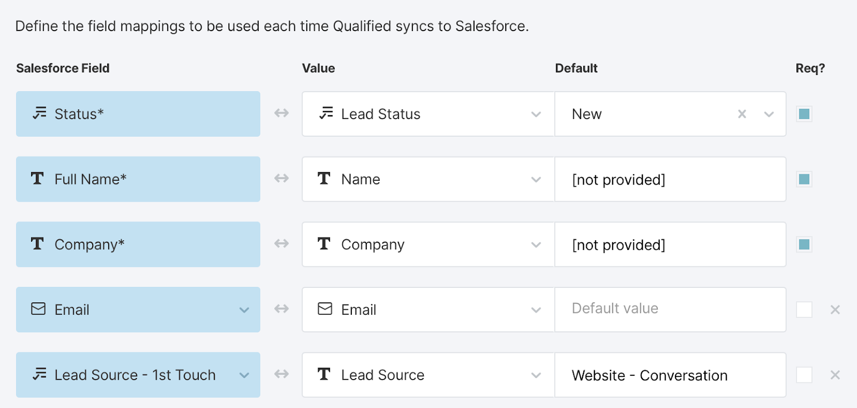This screenshot has height=408, width=857.
Task: Click picklist icon beside Status* field
Action: click(x=39, y=113)
